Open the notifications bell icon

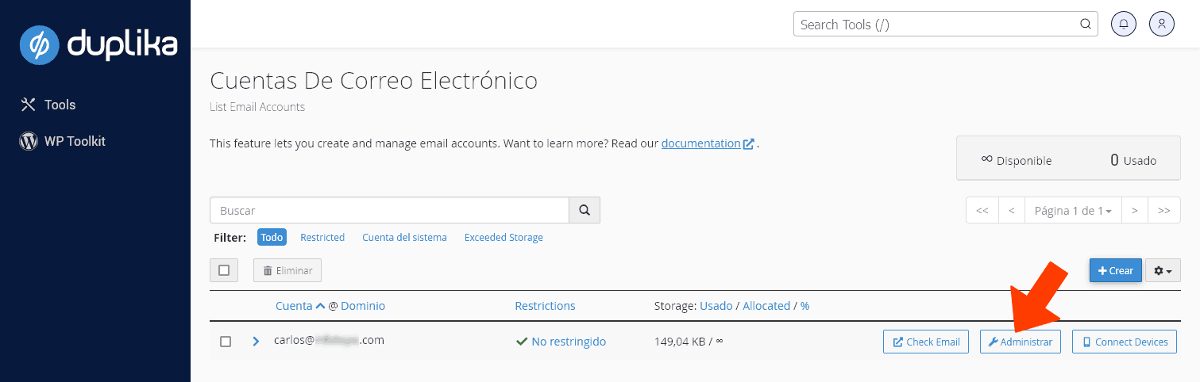pyautogui.click(x=1123, y=24)
